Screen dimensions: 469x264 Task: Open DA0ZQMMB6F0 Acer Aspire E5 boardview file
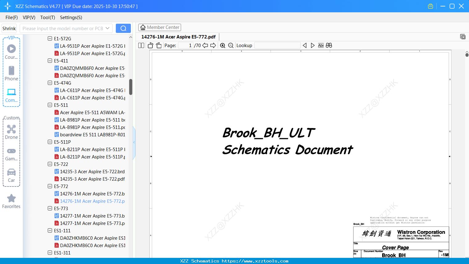click(90, 68)
